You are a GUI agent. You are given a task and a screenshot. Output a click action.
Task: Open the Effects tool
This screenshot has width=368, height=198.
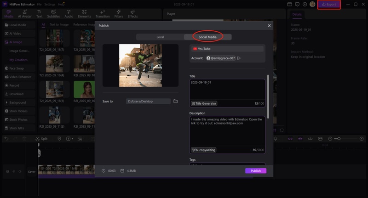(x=132, y=14)
